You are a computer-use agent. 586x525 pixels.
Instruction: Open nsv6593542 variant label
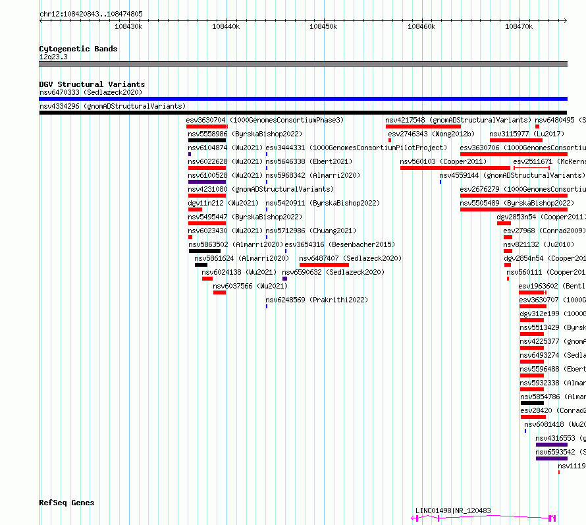coord(560,452)
